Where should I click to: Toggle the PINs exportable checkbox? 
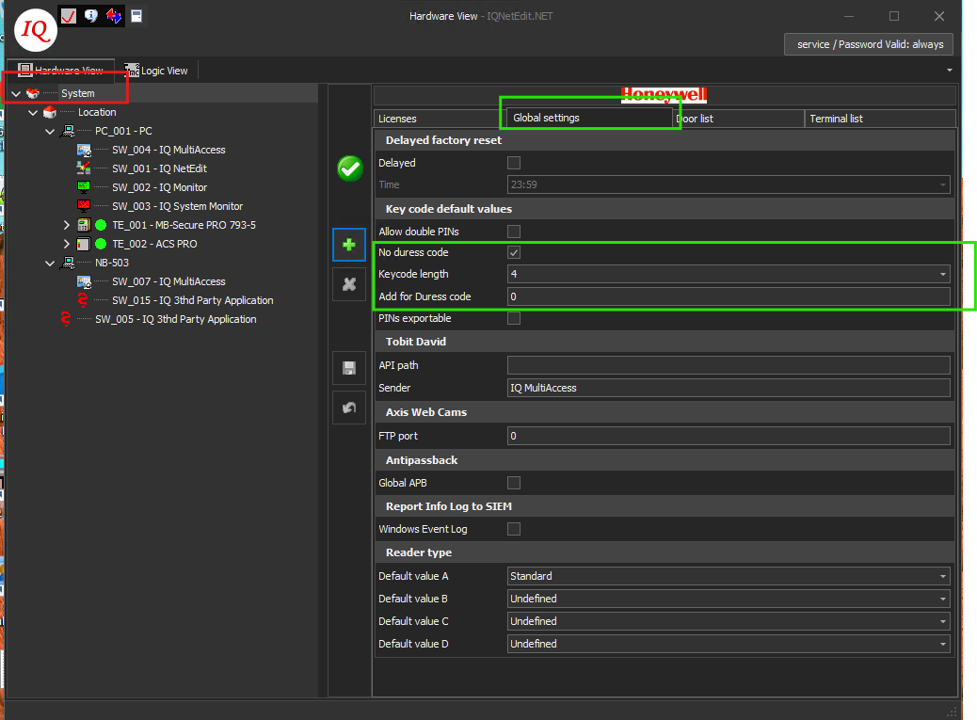(513, 318)
